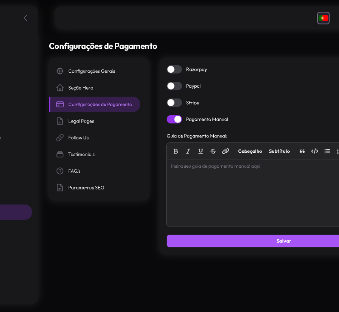Click the chain link icon beside Follow Us
This screenshot has width=339, height=312.
[x=60, y=138]
